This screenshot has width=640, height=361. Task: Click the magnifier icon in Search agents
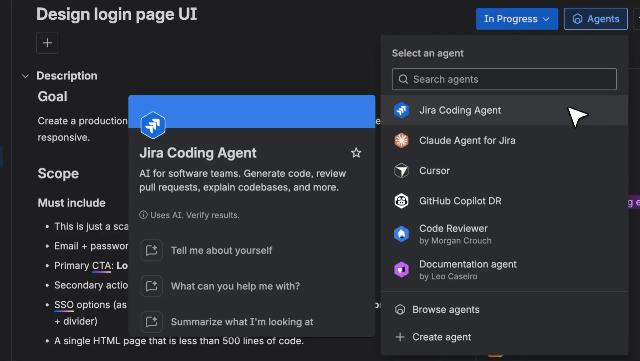coord(403,79)
